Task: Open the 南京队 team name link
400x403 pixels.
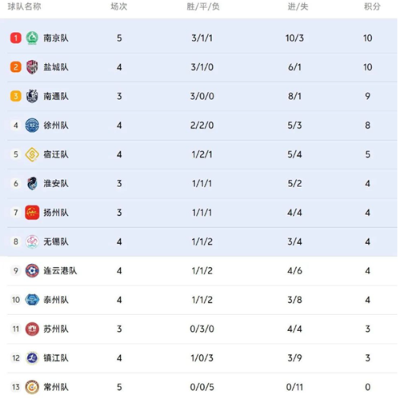Action: pos(56,38)
